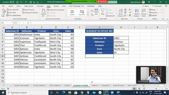Open Existing Connections
Viewport: 169px width, 95px height.
(x=30, y=12)
